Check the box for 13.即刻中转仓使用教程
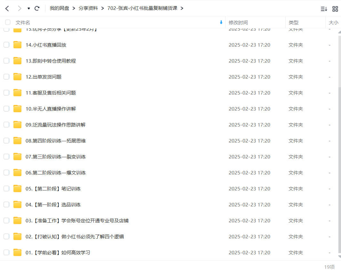 click(x=6, y=61)
